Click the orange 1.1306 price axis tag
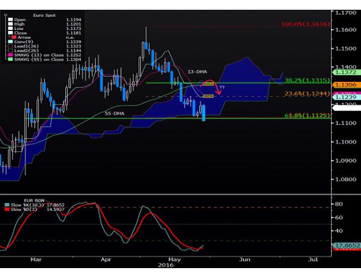Image resolution: width=361 pixels, height=279 pixels. 346,84
